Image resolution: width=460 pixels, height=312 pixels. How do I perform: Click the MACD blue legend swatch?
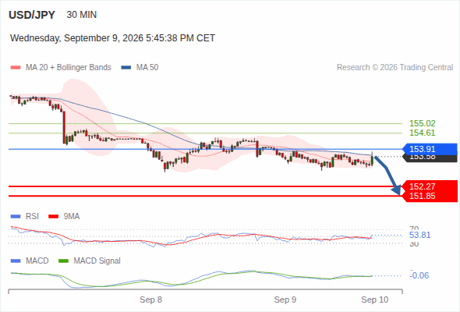[x=16, y=261]
